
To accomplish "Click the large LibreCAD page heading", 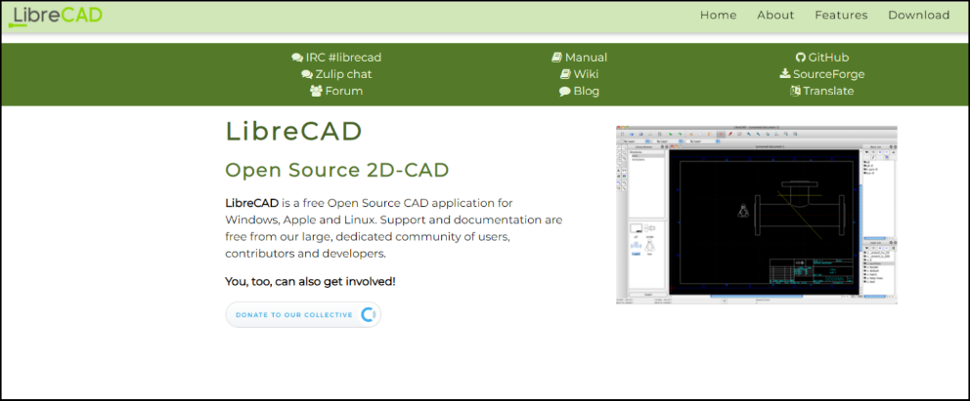I will tap(293, 131).
